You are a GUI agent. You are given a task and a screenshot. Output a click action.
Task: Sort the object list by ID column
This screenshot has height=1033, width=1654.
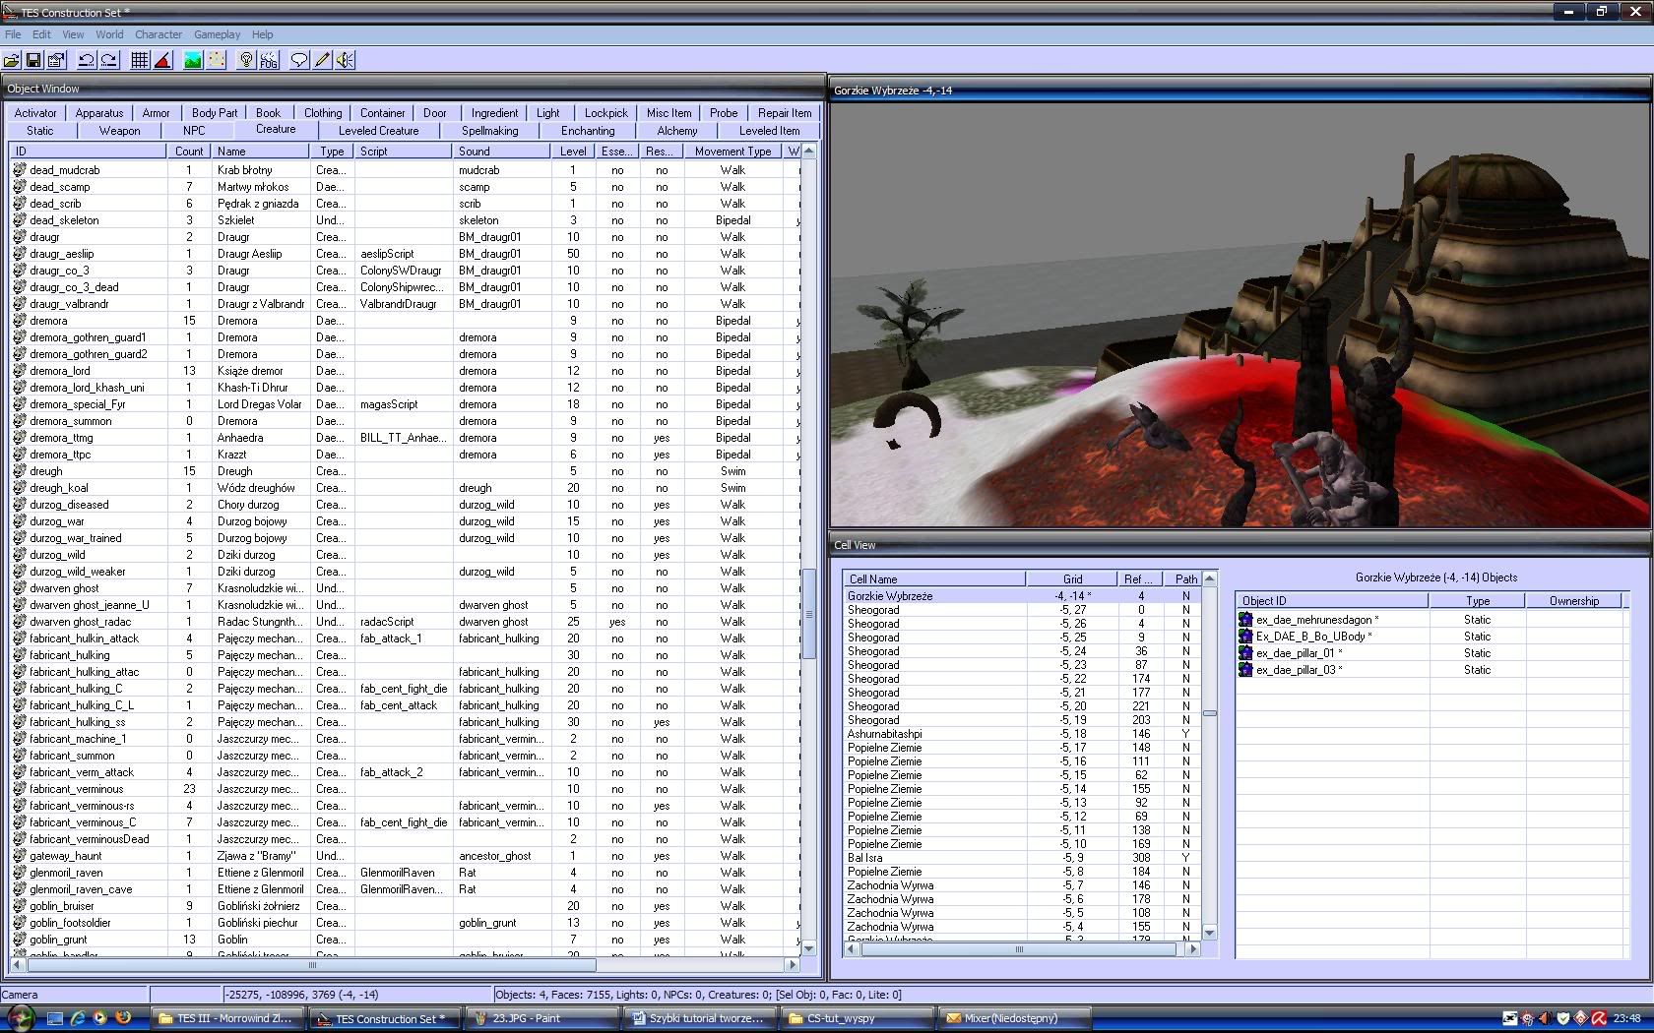pyautogui.click(x=88, y=152)
